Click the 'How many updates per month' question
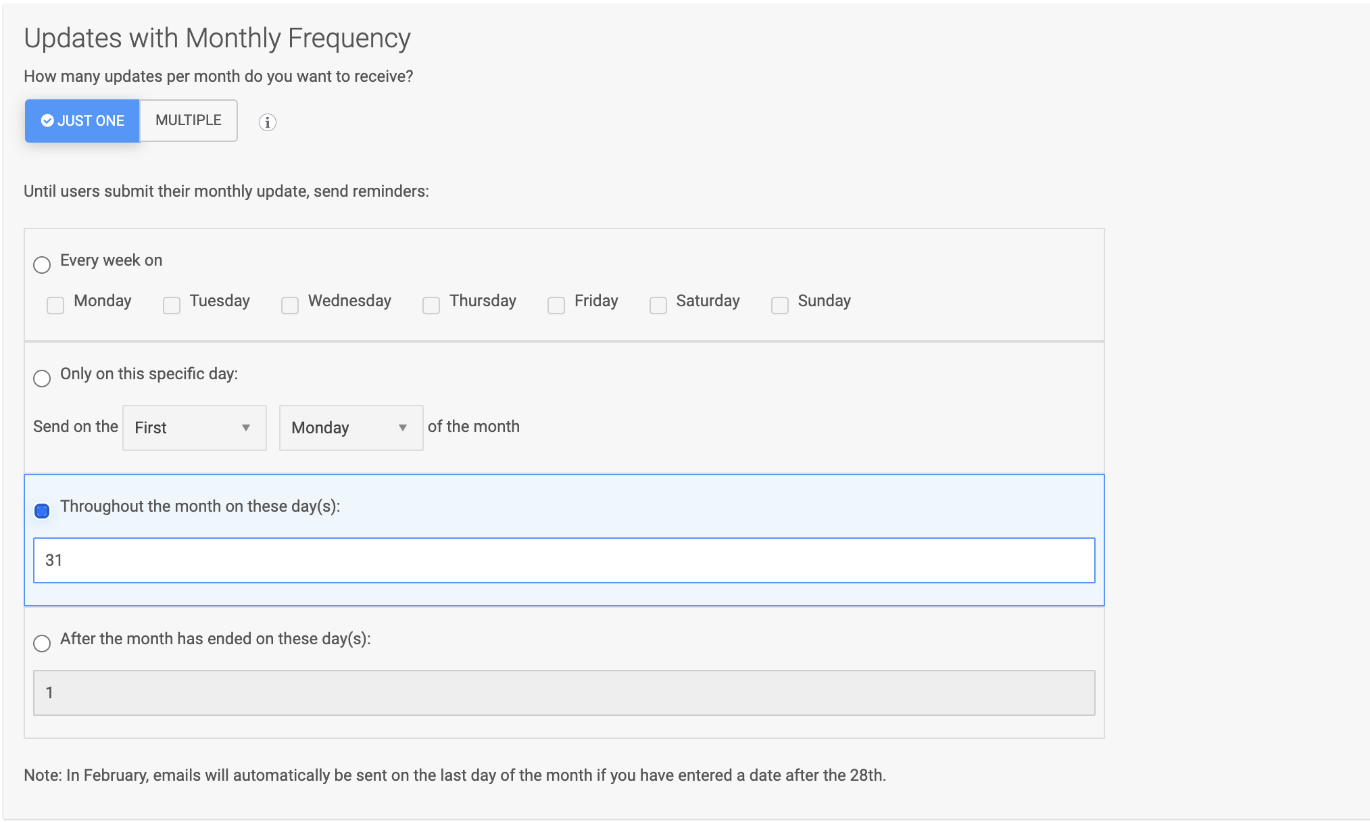The image size is (1370, 822). tap(218, 76)
